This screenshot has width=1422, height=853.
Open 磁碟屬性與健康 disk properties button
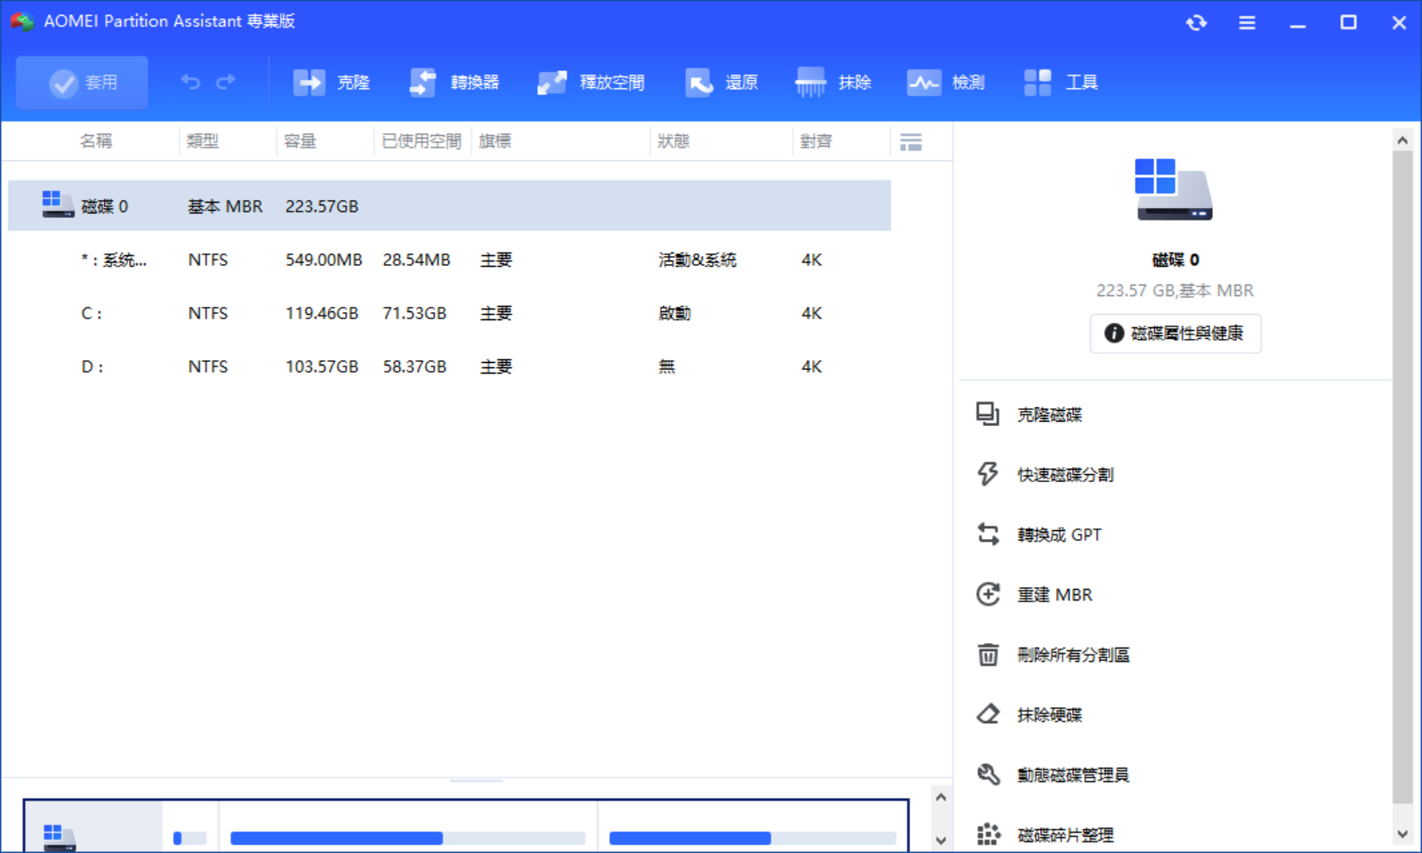1175,334
